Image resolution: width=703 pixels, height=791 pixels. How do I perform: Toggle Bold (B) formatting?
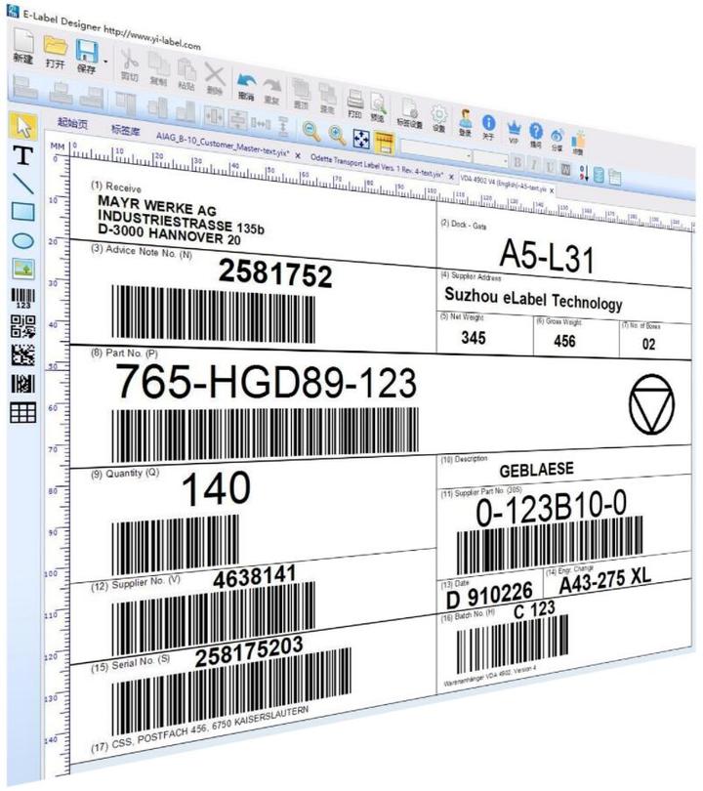coord(517,162)
